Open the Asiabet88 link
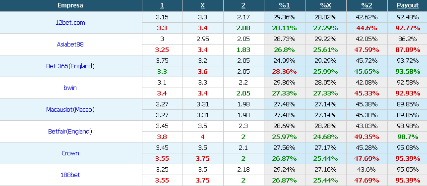The image size is (427, 186). [x=70, y=44]
